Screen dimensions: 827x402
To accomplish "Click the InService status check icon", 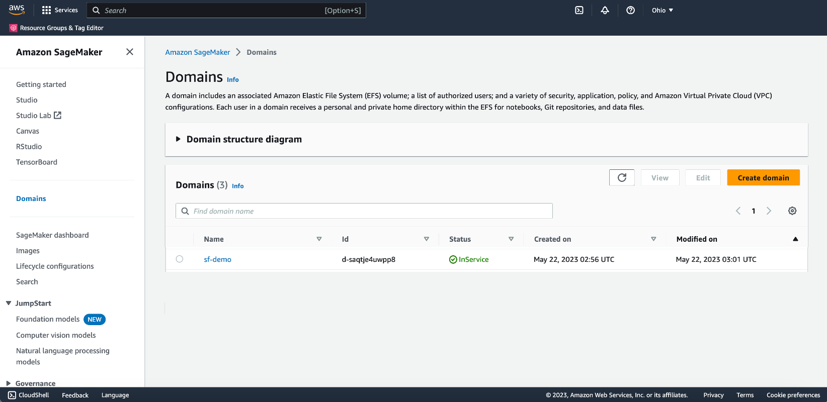I will 453,259.
